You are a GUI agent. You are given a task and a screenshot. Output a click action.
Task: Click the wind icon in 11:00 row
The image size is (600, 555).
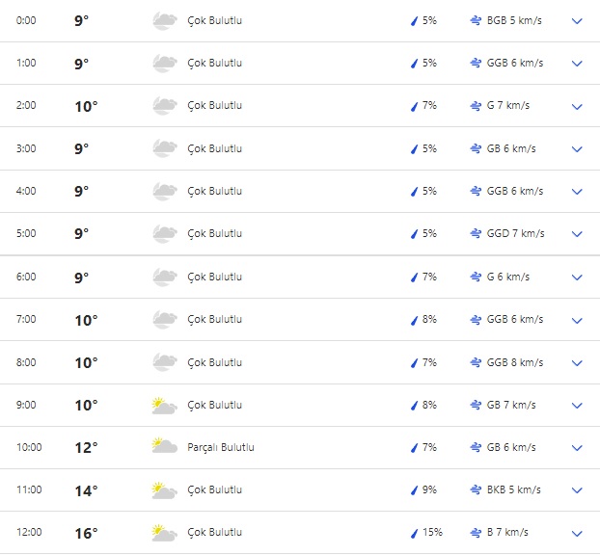pos(476,490)
